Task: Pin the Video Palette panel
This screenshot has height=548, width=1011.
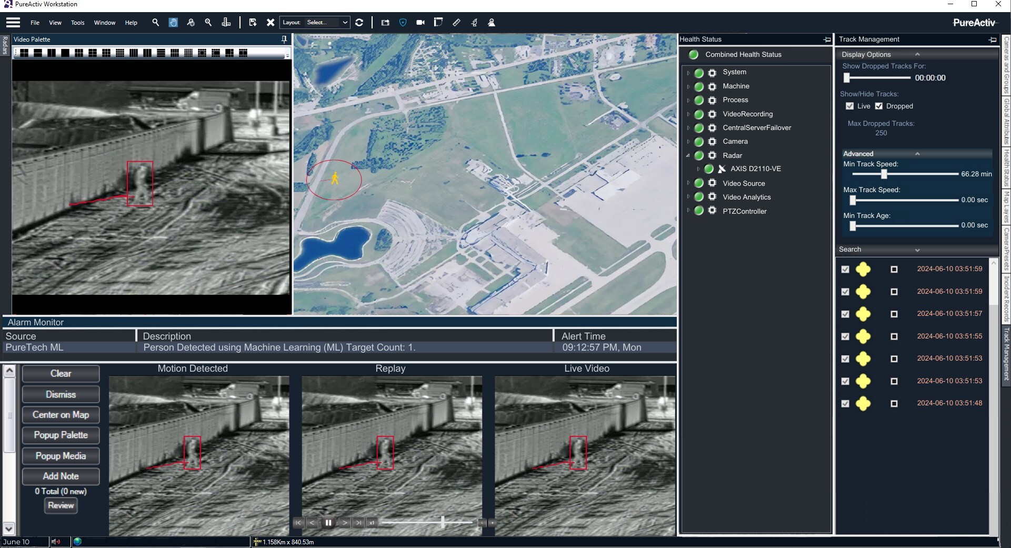Action: pos(284,39)
